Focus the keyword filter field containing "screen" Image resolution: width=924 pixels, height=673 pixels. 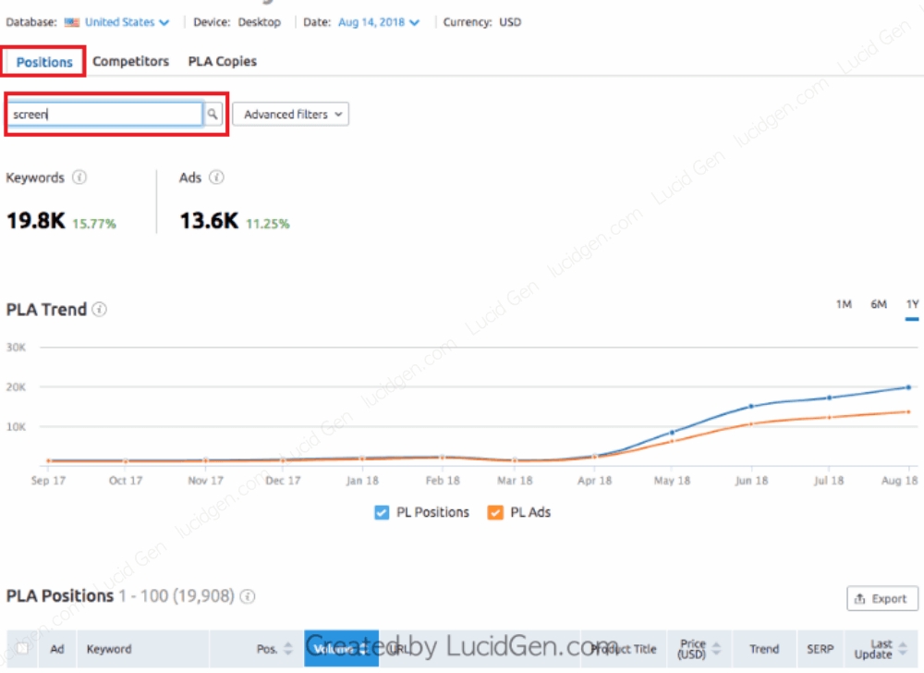pos(104,115)
